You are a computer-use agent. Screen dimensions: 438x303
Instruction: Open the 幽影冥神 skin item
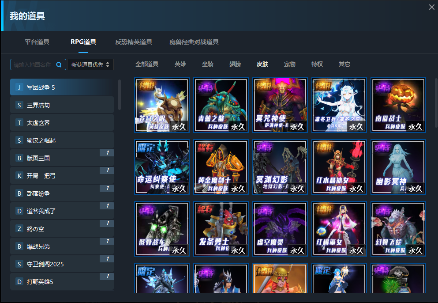click(398, 167)
